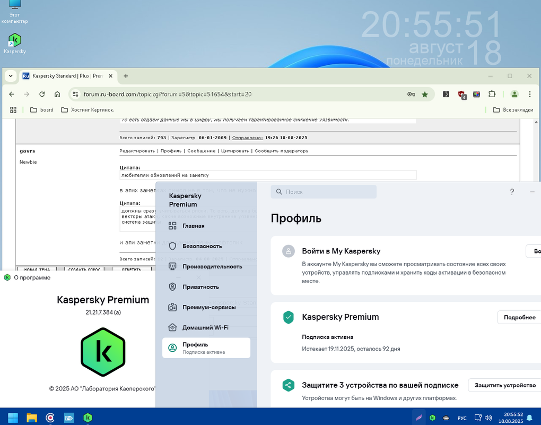Image resolution: width=541 pixels, height=425 pixels.
Task: Select the Kaspersky Standard | Plus browser tab
Action: [x=68, y=76]
